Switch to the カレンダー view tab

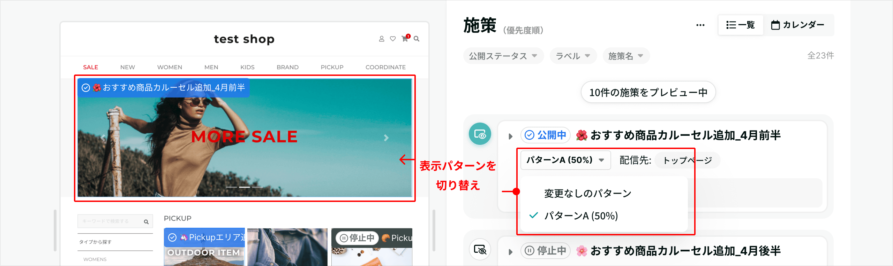coord(798,25)
